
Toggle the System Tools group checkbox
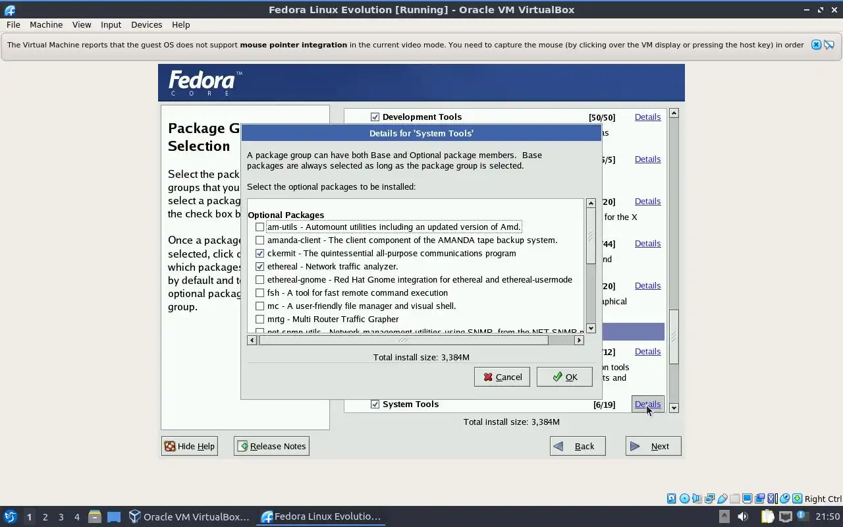point(375,404)
